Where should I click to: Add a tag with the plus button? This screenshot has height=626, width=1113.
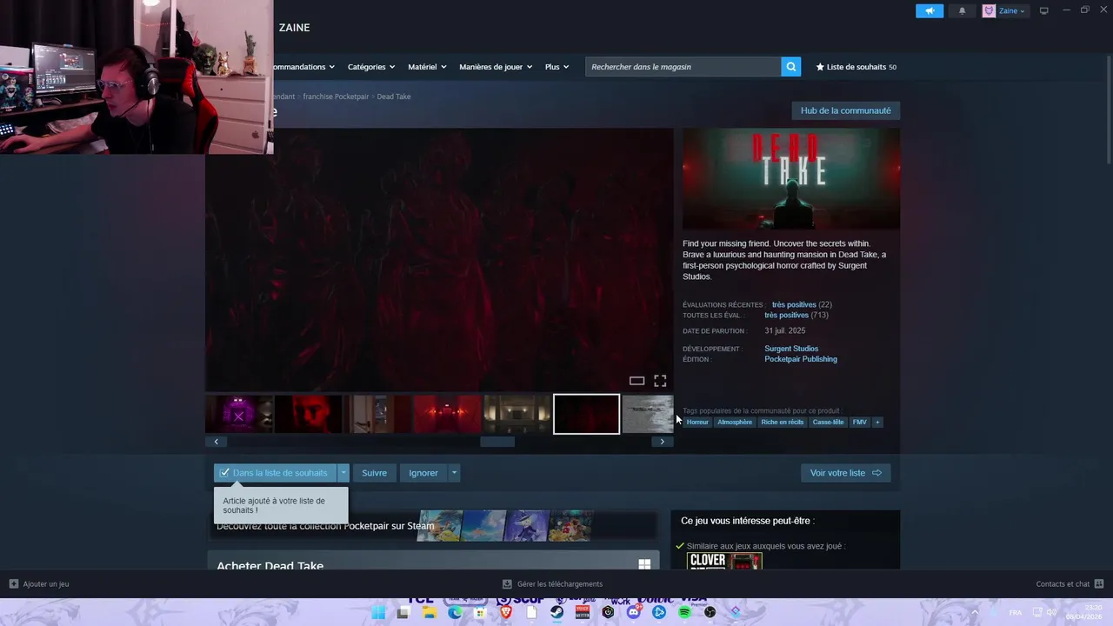877,423
